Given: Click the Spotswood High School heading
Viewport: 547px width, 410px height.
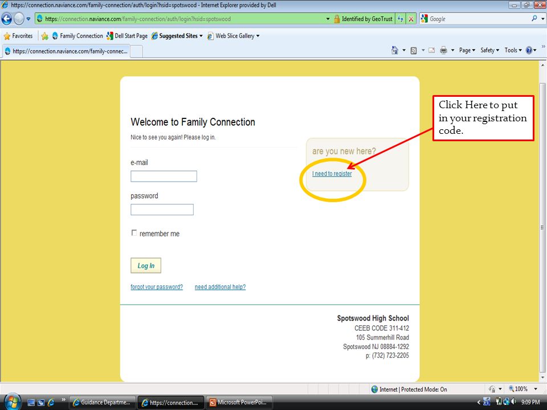Looking at the screenshot, I should pyautogui.click(x=373, y=318).
